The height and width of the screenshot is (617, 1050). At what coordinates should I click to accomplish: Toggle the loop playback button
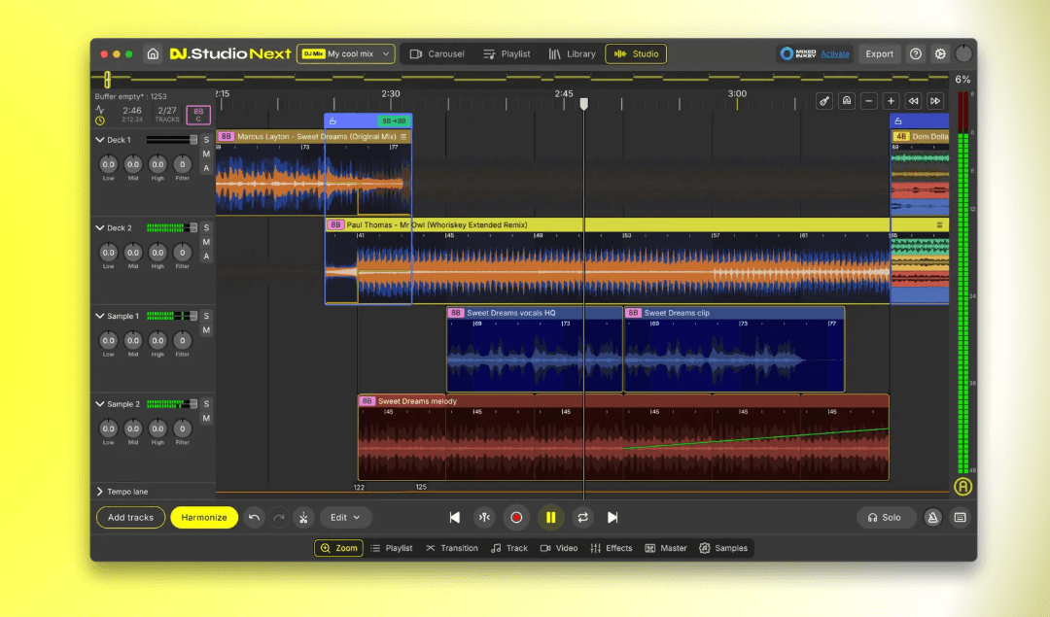[583, 518]
